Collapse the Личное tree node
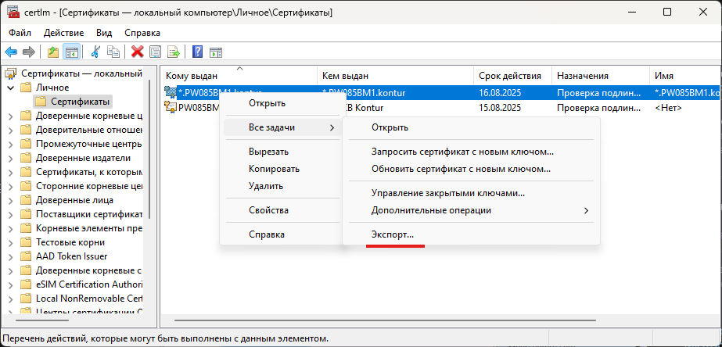This screenshot has height=347, width=722. [x=10, y=88]
